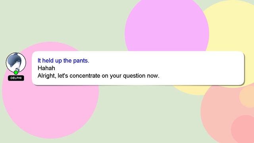This screenshot has width=254, height=143.
Task: Click the blue line 'It held up the pants.'
Action: (63, 61)
